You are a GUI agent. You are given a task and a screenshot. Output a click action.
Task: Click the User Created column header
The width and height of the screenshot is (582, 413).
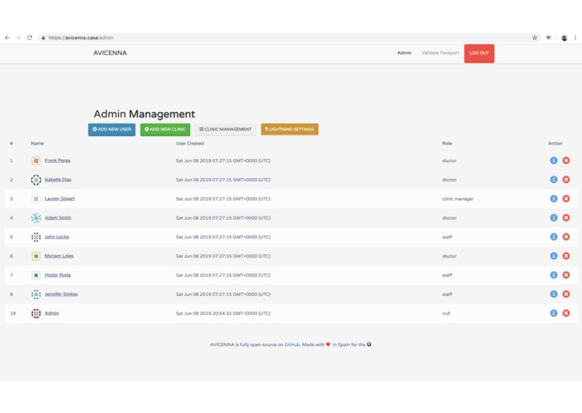189,143
